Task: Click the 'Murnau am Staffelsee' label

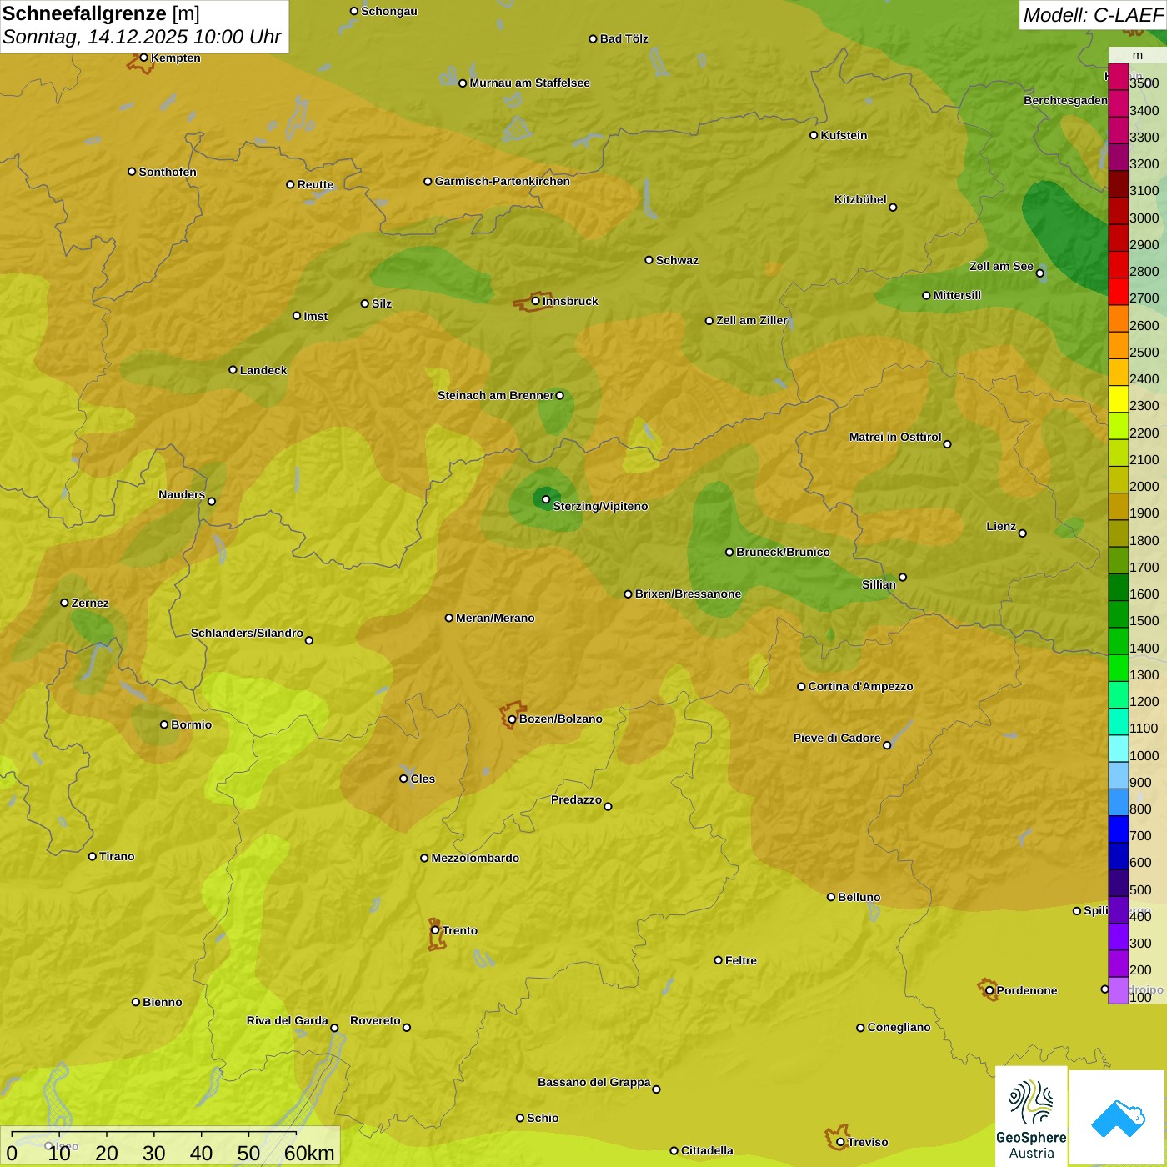Action: [x=529, y=83]
